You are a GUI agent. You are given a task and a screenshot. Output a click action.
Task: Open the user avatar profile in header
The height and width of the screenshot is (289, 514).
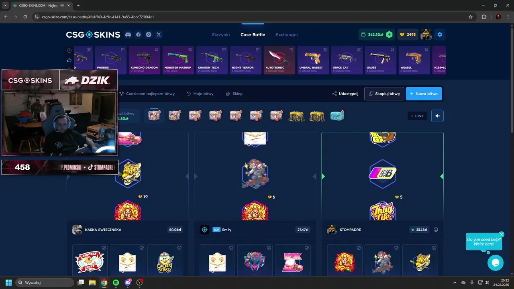[426, 35]
